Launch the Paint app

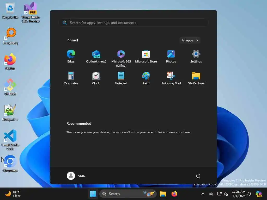tap(146, 78)
